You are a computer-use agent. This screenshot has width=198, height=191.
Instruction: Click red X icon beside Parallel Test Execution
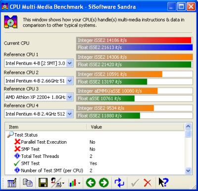coord(17,142)
